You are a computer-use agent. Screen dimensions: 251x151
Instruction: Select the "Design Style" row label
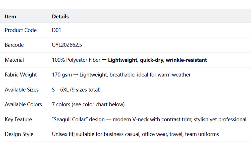19,134
